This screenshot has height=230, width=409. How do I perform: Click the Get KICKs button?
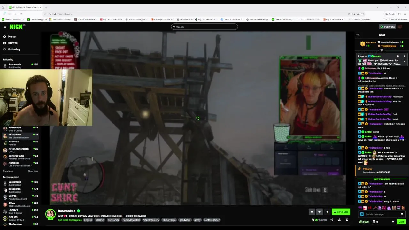pos(388,27)
